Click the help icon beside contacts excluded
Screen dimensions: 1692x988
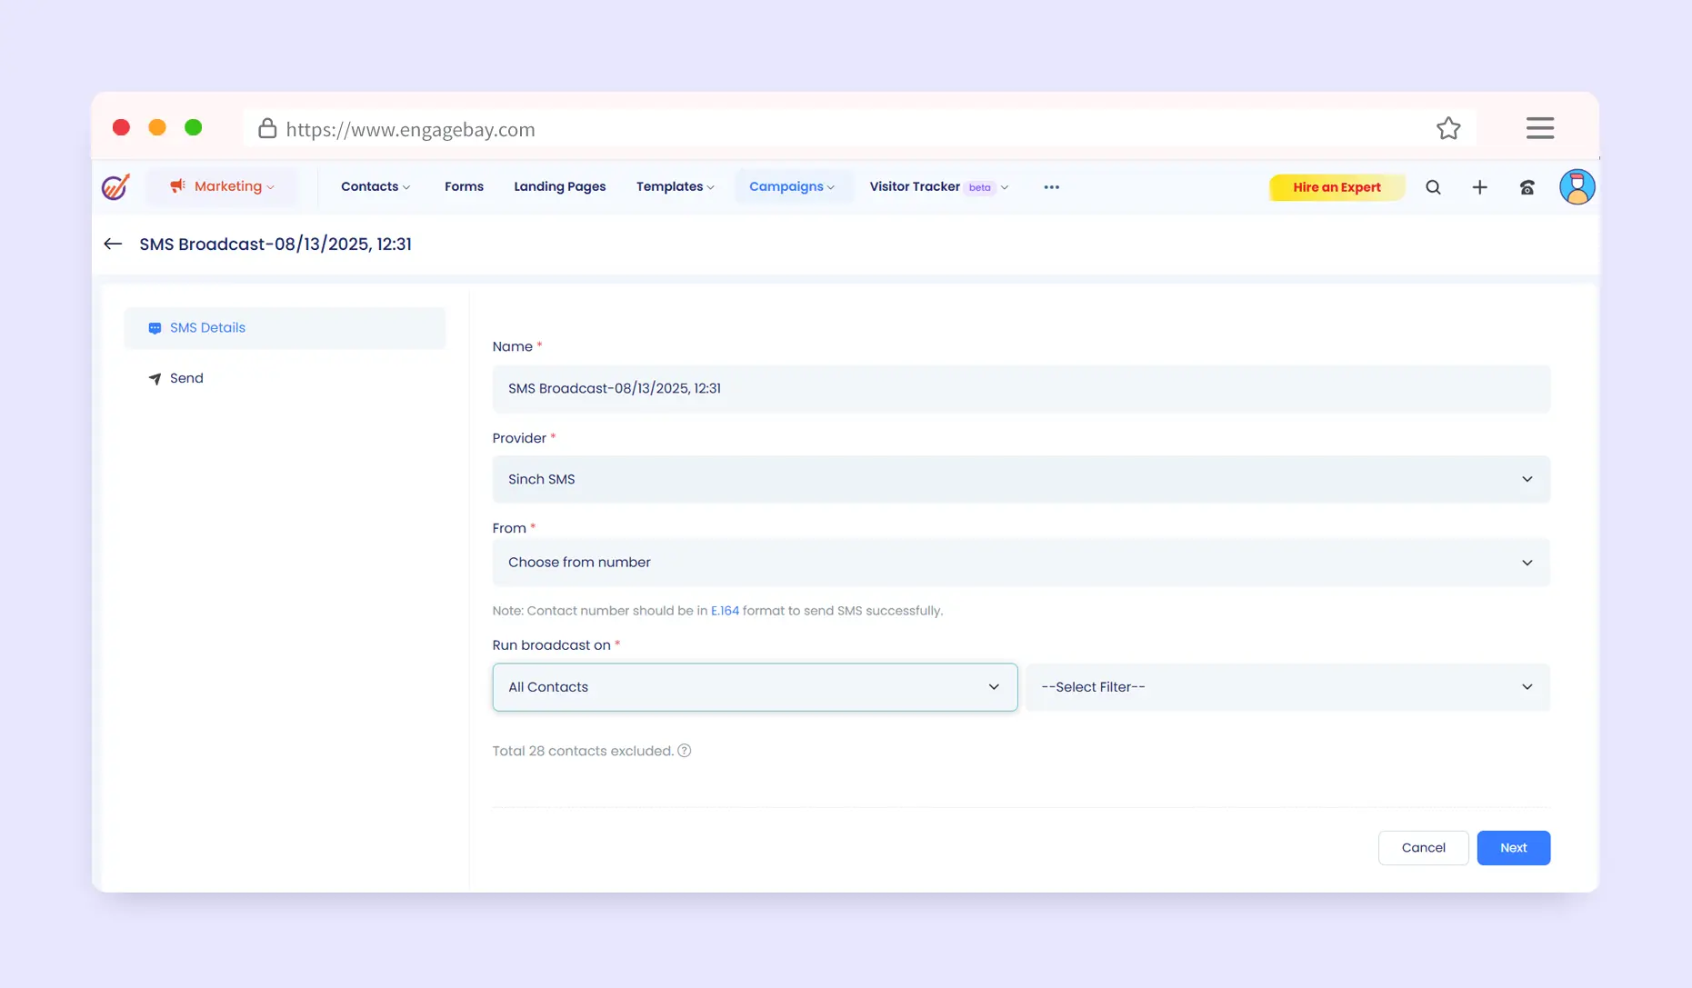[x=685, y=751]
